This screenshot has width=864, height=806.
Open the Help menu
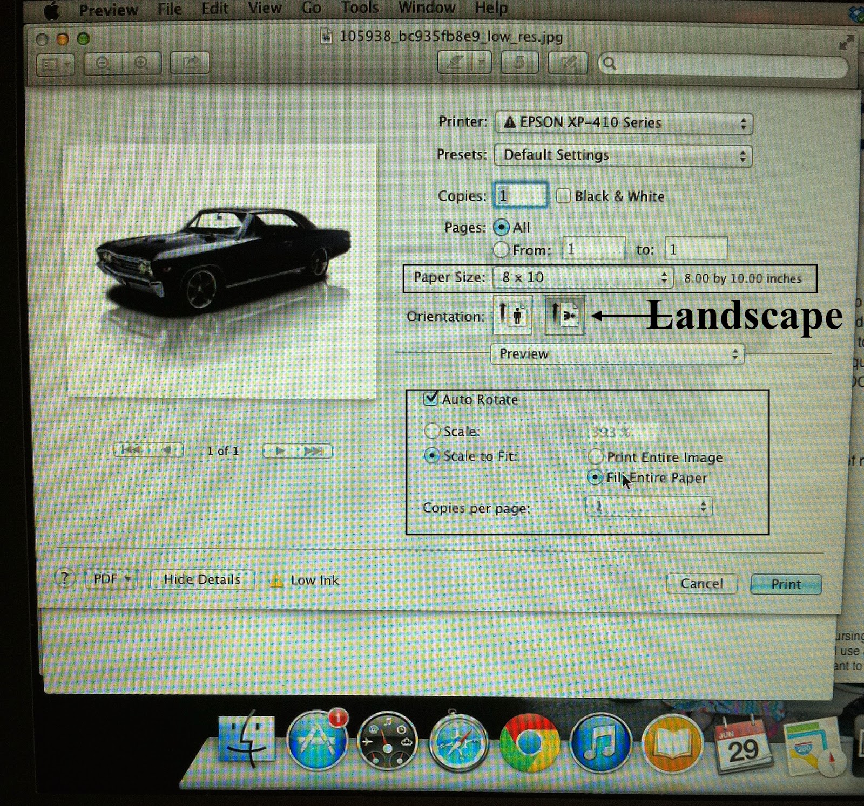491,8
